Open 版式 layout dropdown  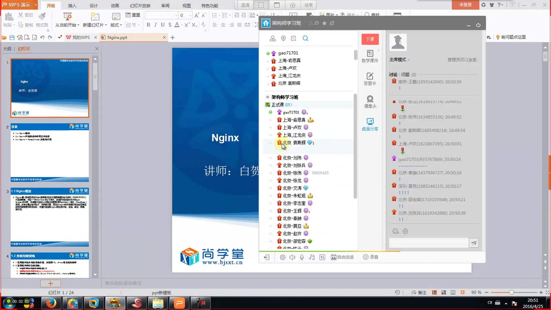tap(121, 25)
